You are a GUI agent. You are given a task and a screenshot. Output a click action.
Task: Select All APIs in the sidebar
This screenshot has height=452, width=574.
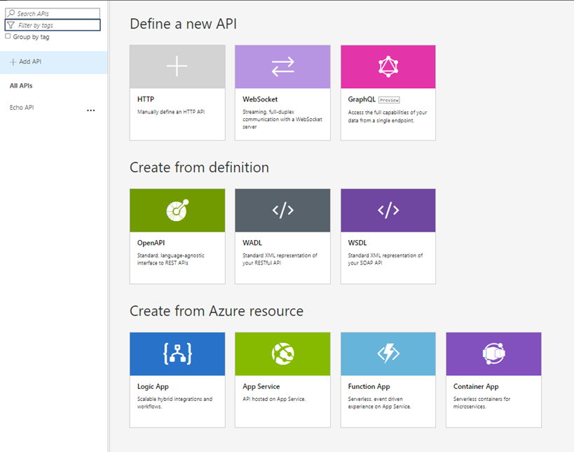(20, 85)
